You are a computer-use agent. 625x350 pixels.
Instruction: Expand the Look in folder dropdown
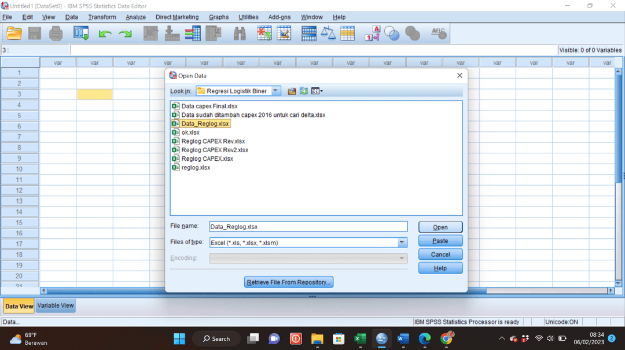[x=275, y=91]
